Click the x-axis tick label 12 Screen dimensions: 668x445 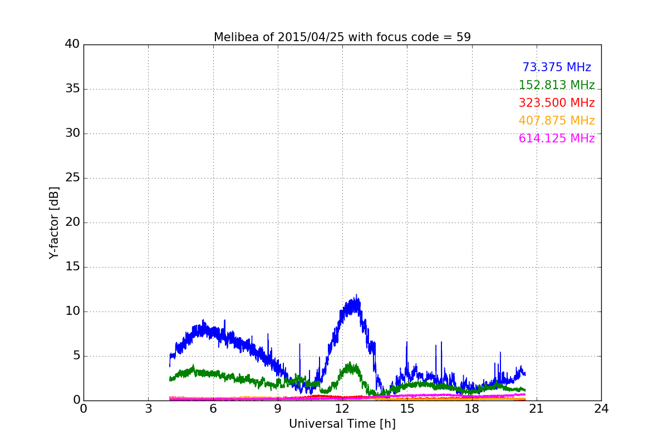pyautogui.click(x=342, y=408)
